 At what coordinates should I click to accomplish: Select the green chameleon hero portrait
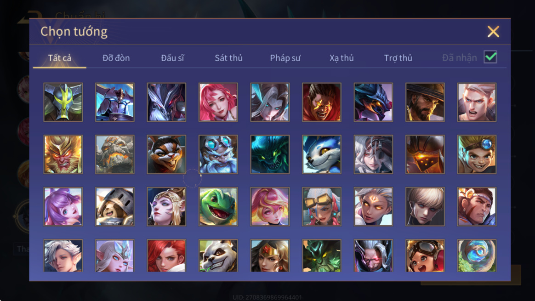(x=218, y=206)
